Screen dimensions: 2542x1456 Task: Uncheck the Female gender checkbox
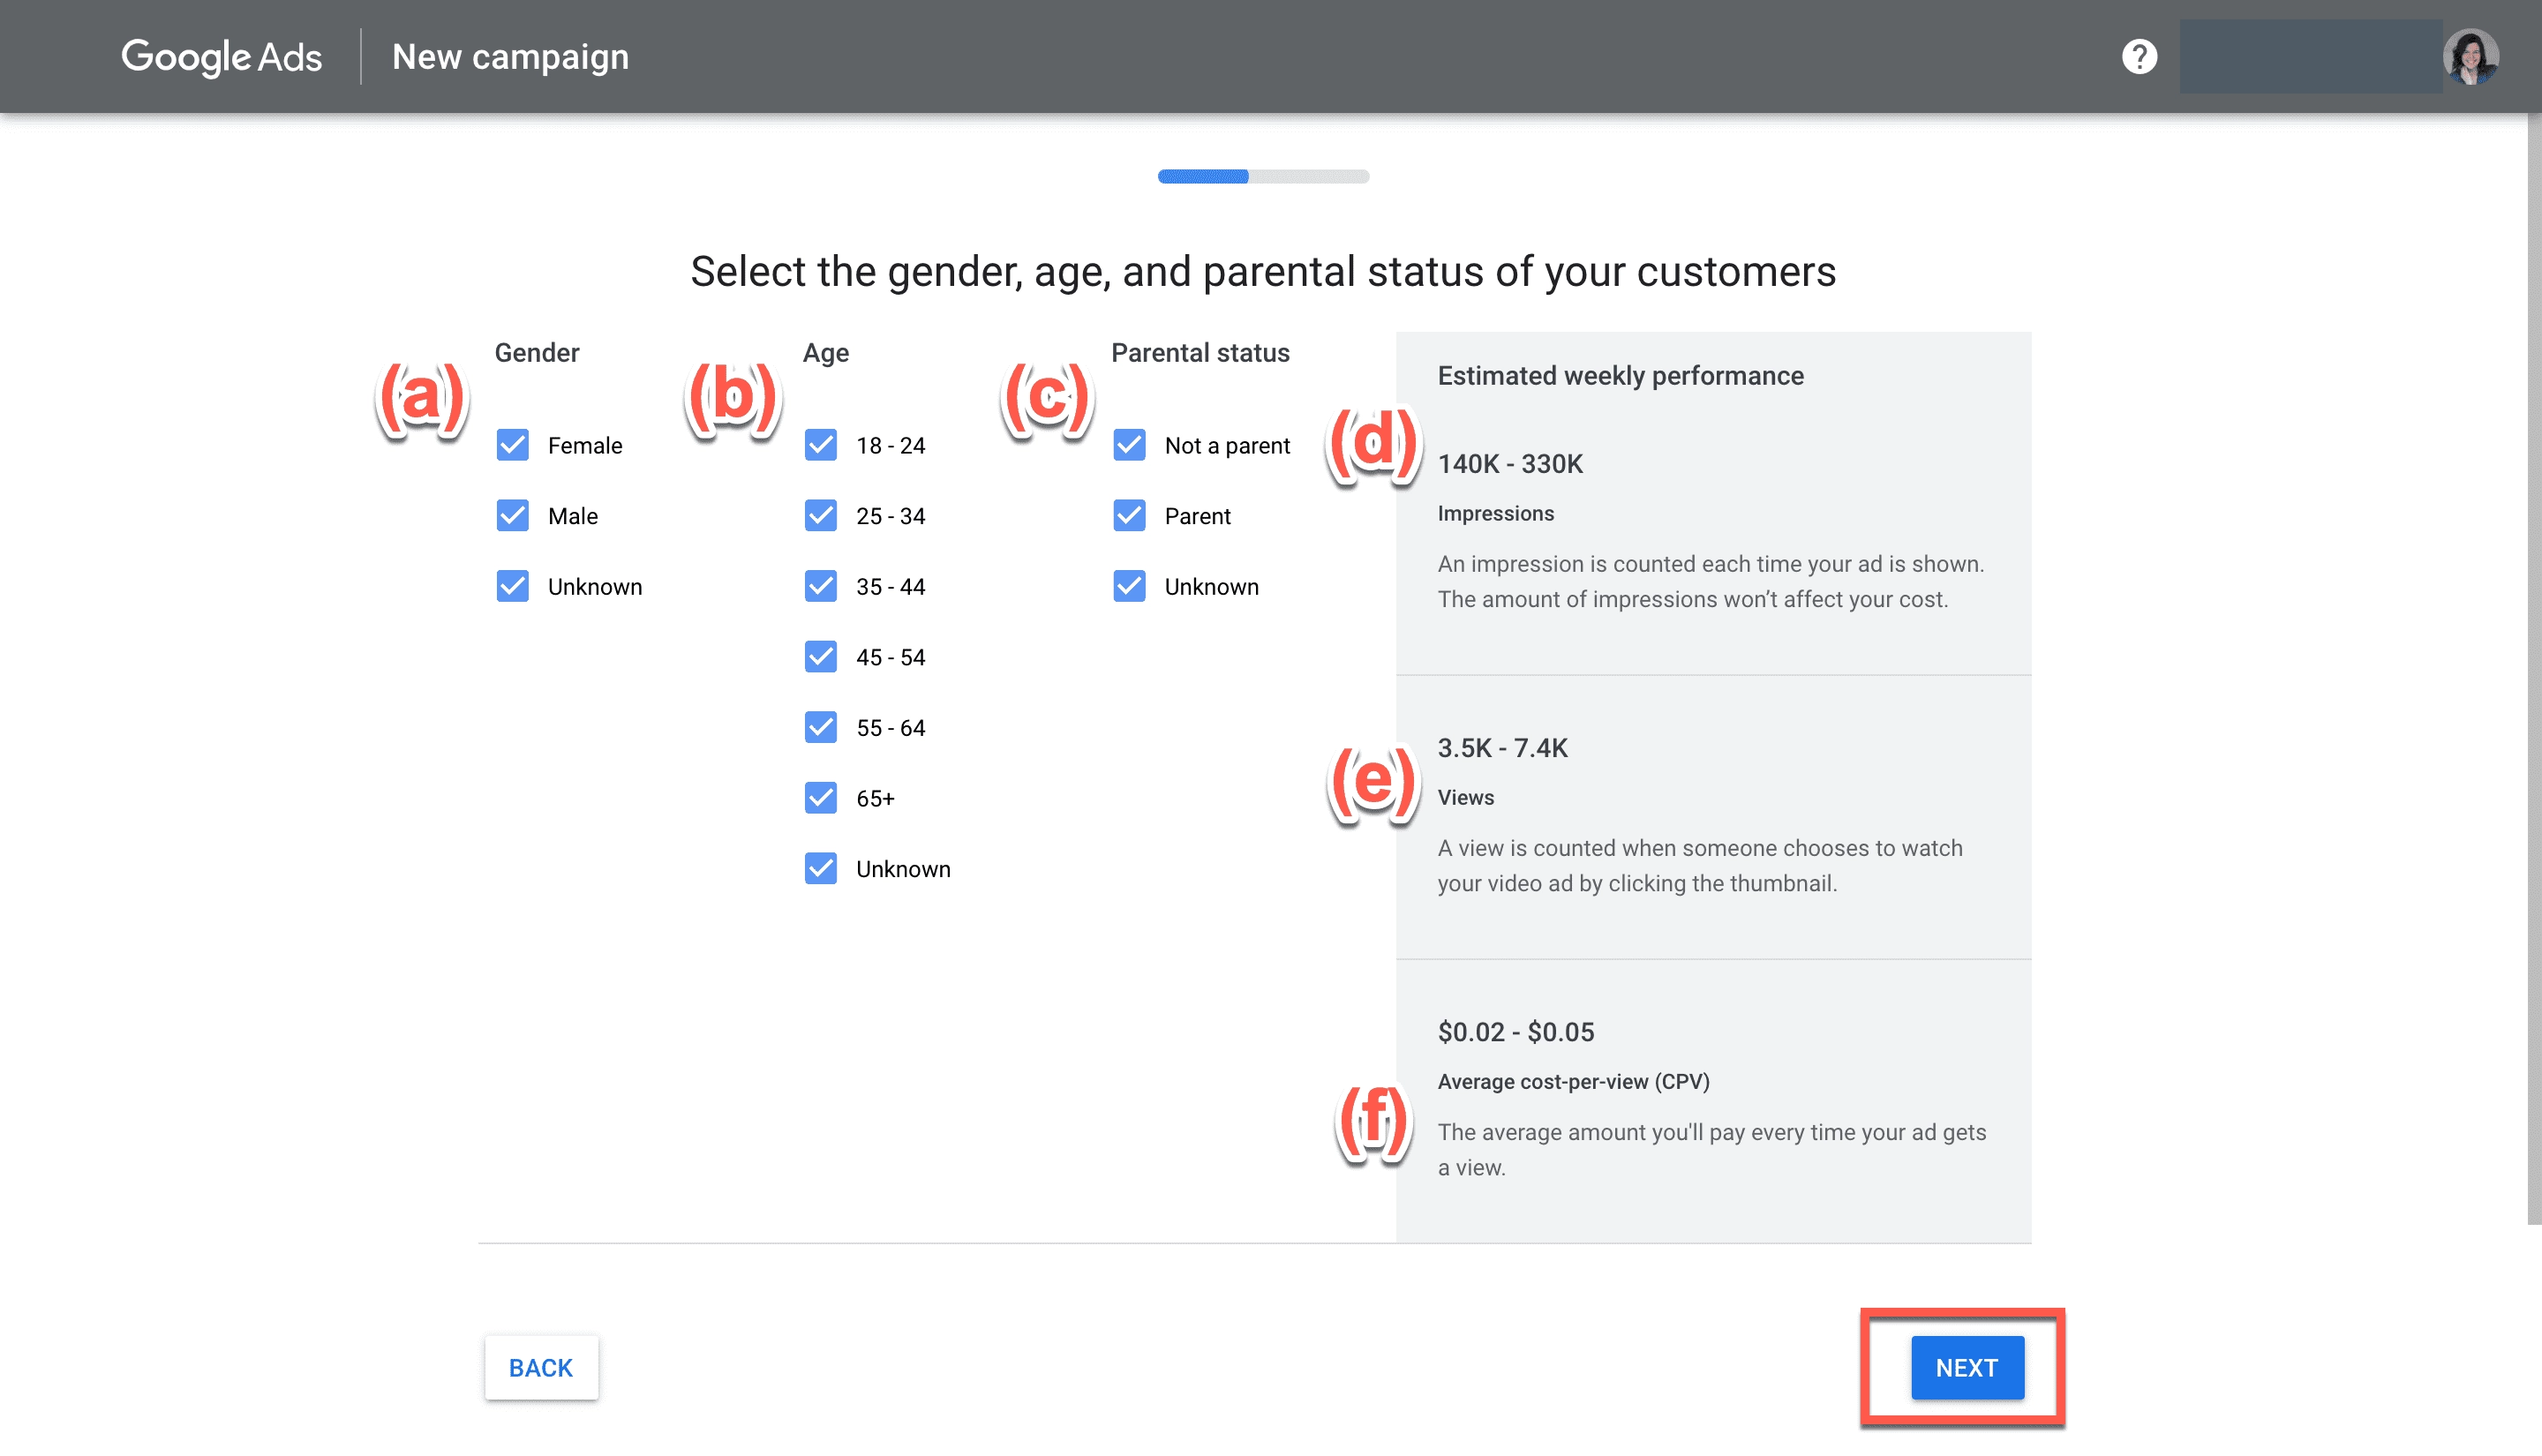click(513, 445)
